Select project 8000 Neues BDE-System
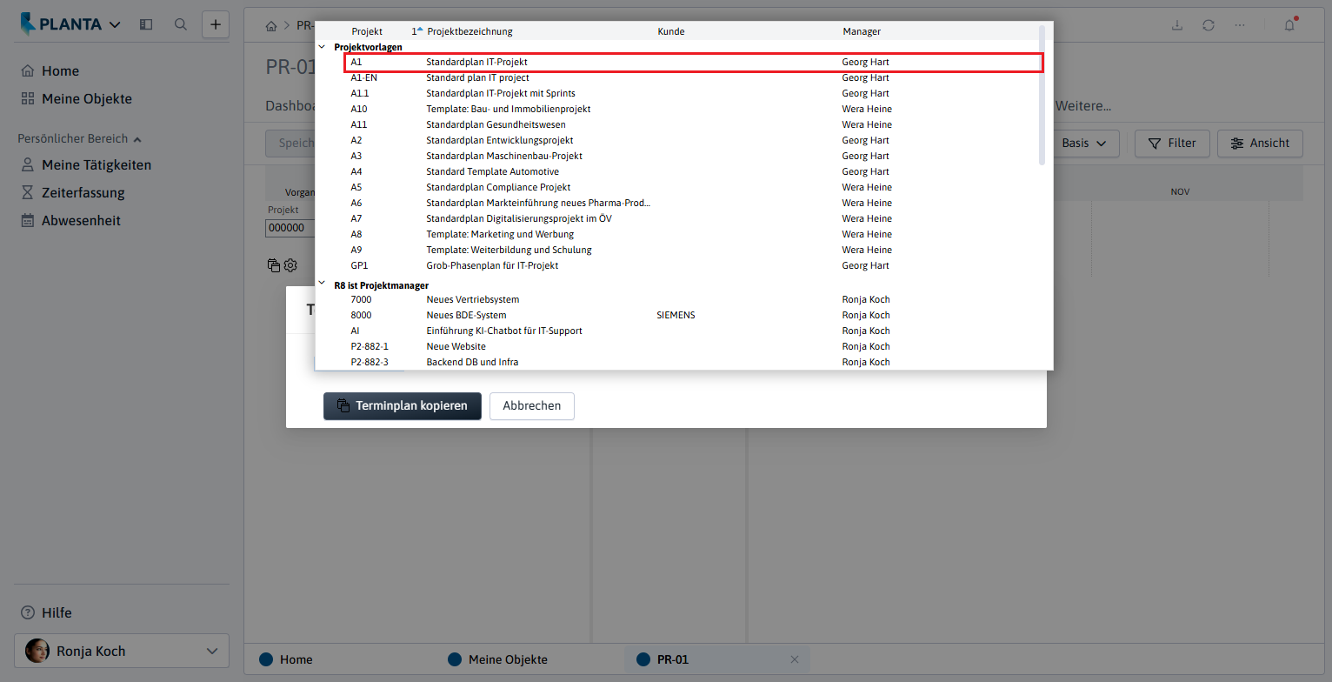This screenshot has width=1332, height=682. point(680,316)
